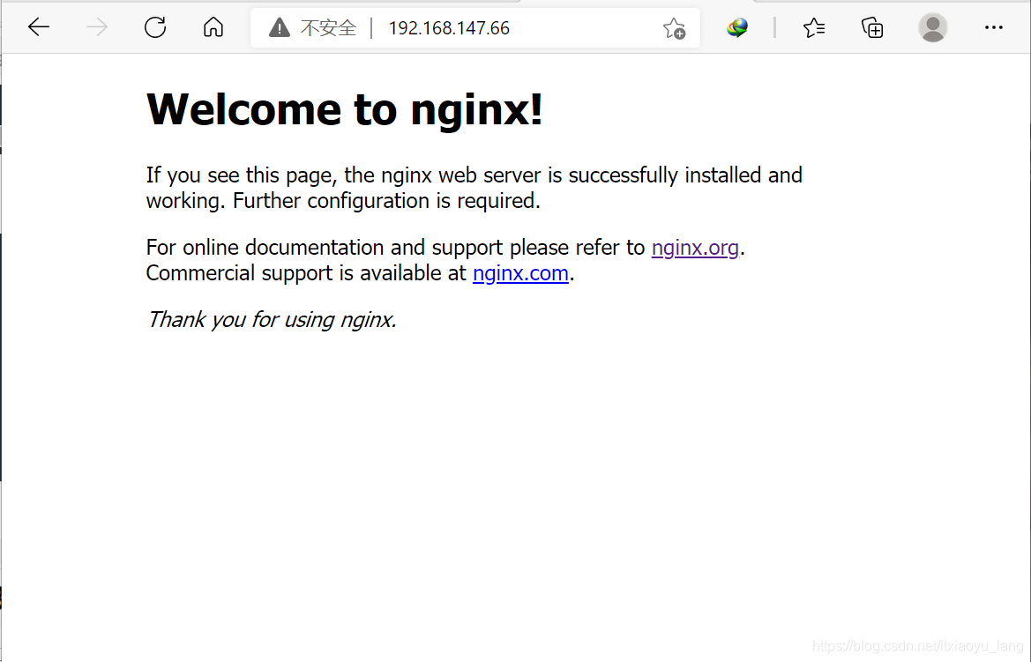Open the three-dot settings menu

pos(994,27)
